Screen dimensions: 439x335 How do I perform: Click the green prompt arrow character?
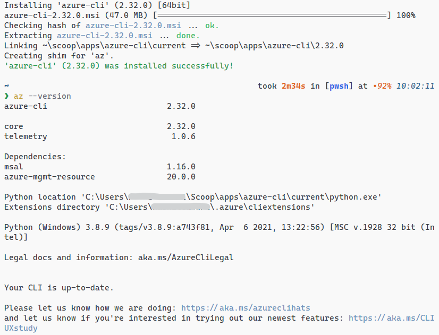click(6, 96)
